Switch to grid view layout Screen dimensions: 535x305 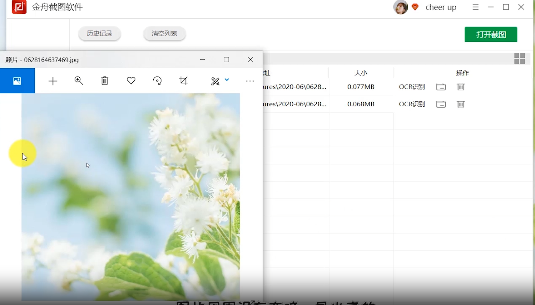pos(519,58)
